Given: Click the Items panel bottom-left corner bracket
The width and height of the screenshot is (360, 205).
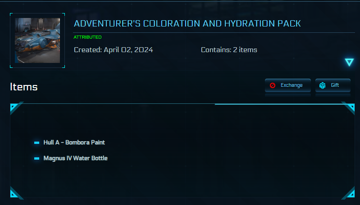Looking at the screenshot, I should (x=15, y=194).
